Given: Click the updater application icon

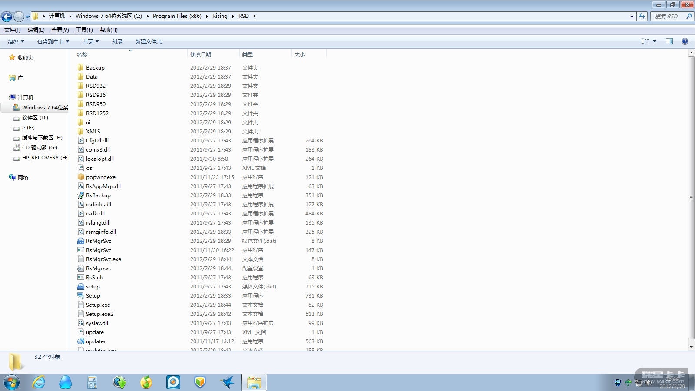Looking at the screenshot, I should click(81, 341).
